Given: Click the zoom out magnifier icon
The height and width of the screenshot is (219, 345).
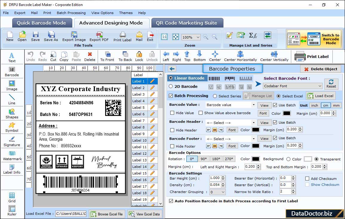Looking at the screenshot, I should coord(215,37).
